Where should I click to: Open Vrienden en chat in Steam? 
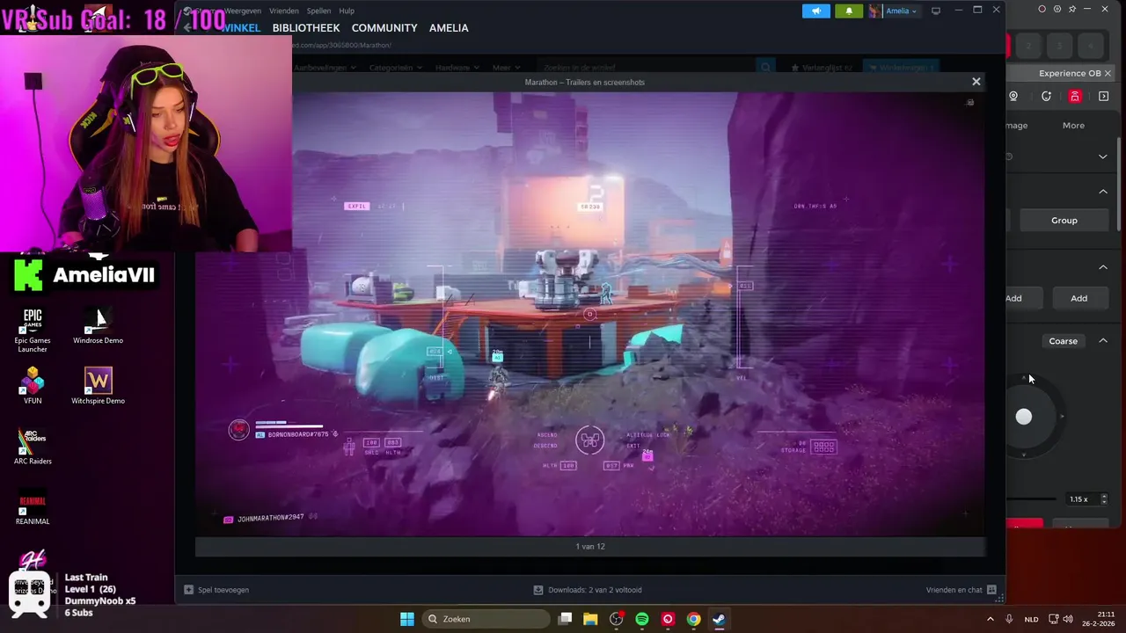point(961,590)
